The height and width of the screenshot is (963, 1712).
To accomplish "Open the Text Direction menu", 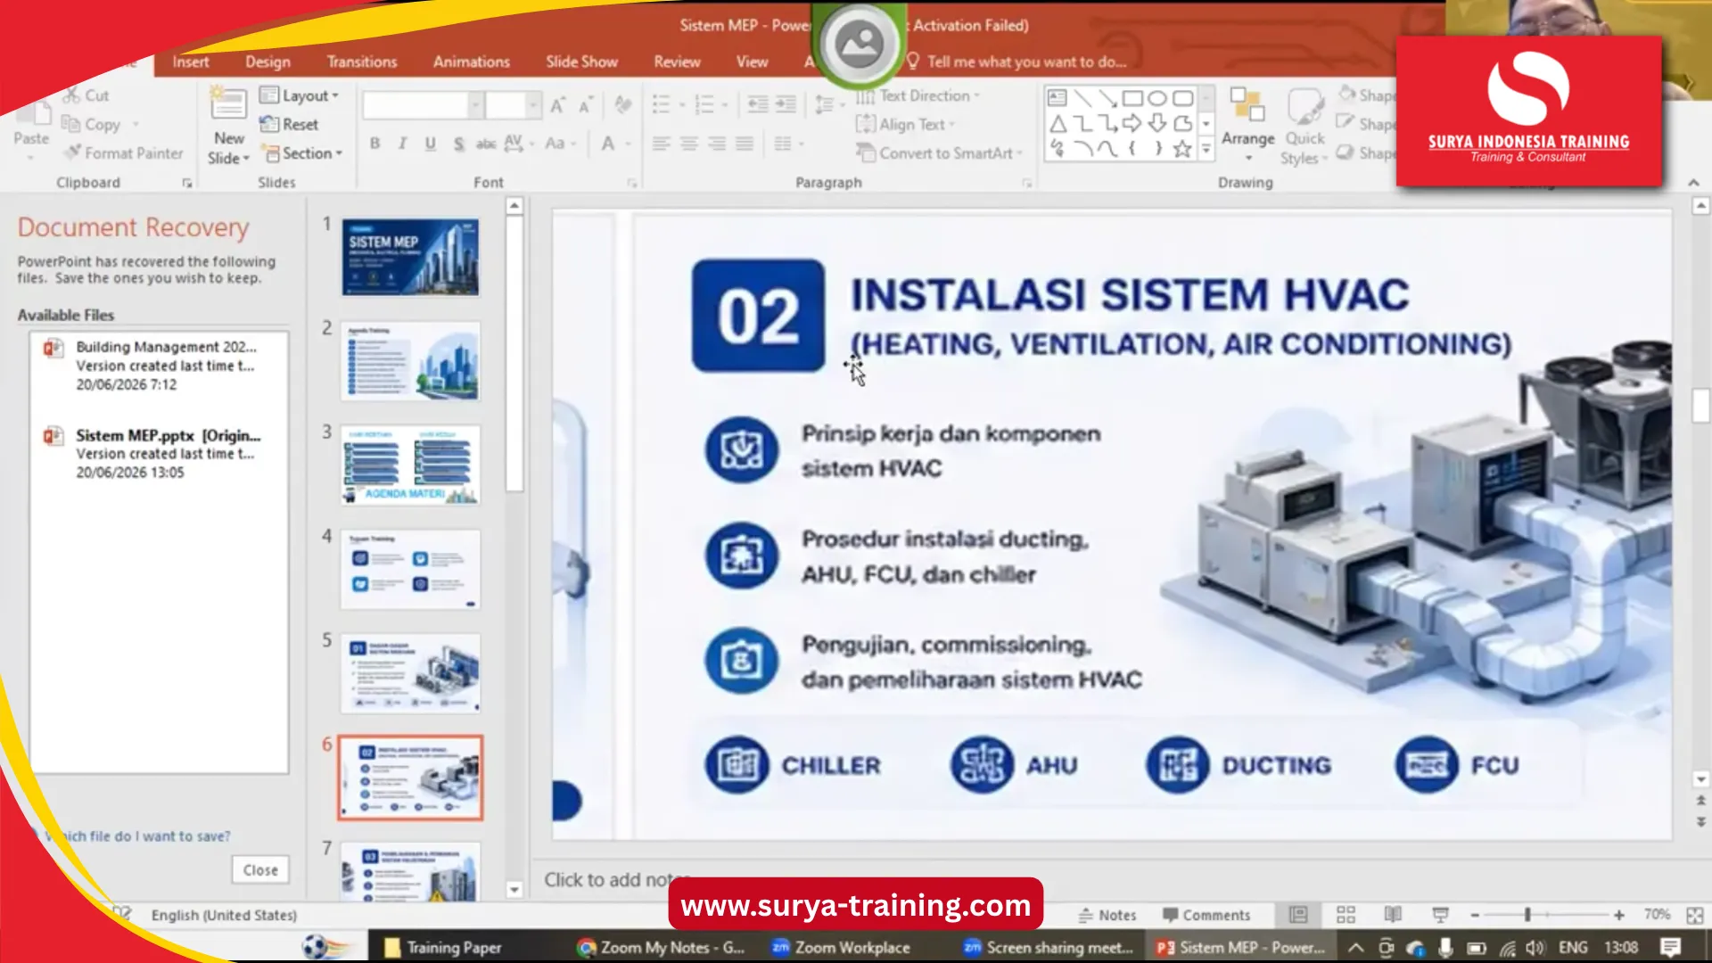I will pyautogui.click(x=918, y=95).
